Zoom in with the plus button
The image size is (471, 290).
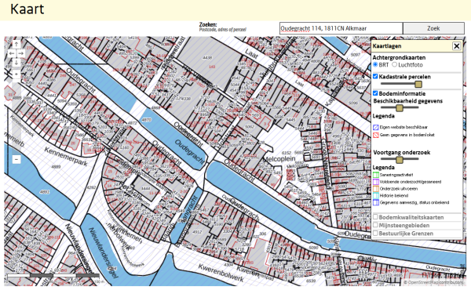pos(16,74)
